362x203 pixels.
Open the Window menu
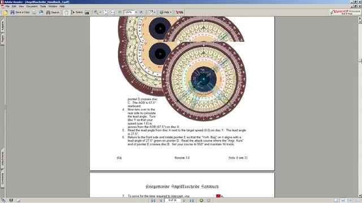(x=53, y=6)
